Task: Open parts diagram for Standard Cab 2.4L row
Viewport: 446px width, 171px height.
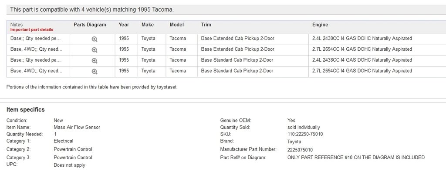Action: (95, 61)
